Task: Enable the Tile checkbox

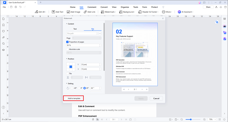Action: pyautogui.click(x=67, y=74)
